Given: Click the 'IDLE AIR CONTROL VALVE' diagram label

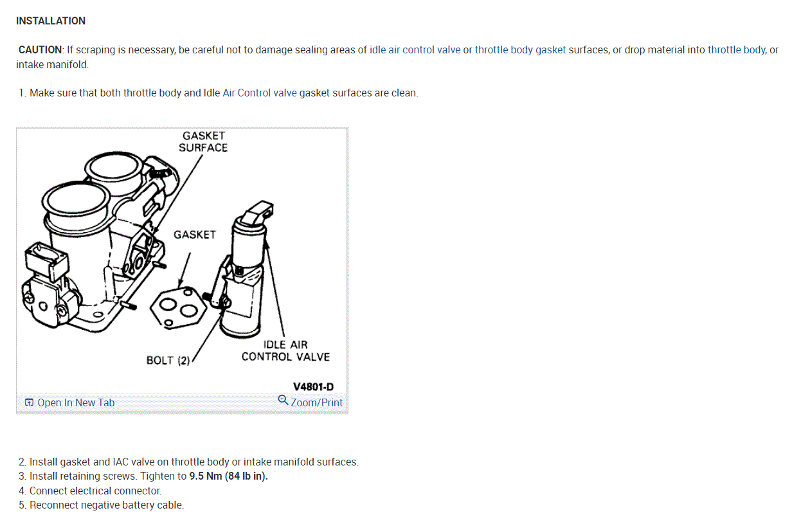Looking at the screenshot, I should click(x=285, y=350).
